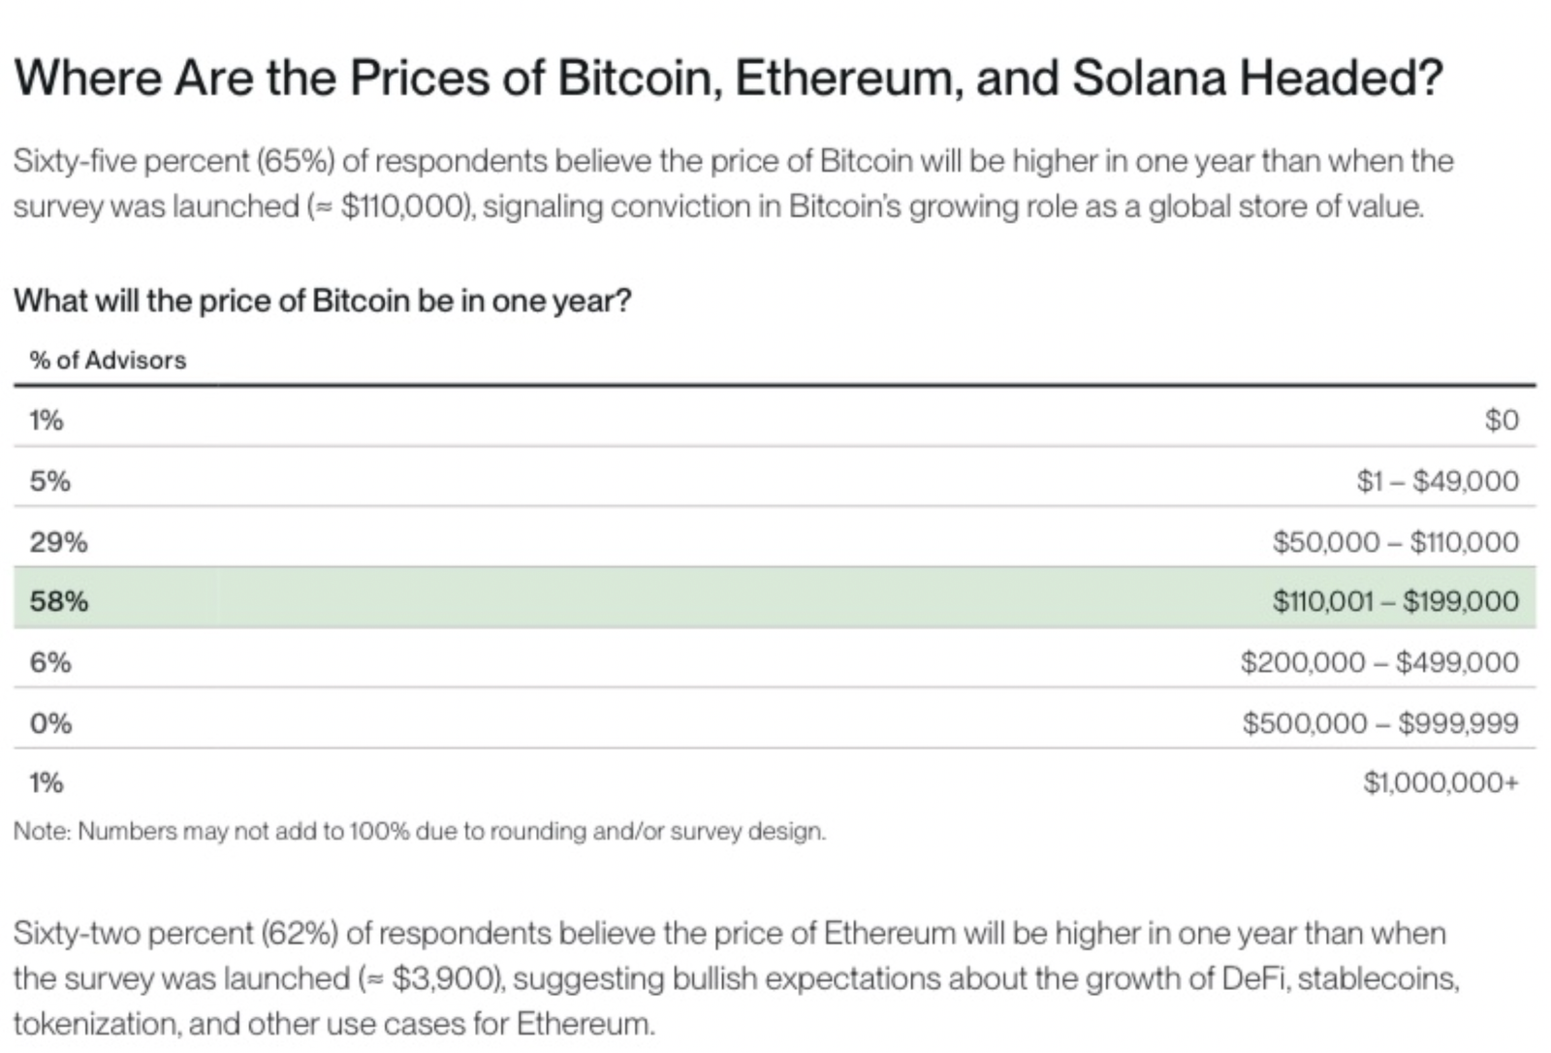Viewport: 1551px width, 1053px height.
Task: Click the 1% value in the $0 row
Action: click(46, 420)
